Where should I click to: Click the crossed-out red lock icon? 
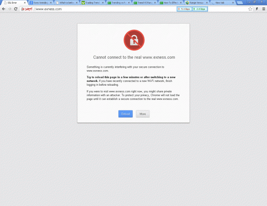(134, 40)
